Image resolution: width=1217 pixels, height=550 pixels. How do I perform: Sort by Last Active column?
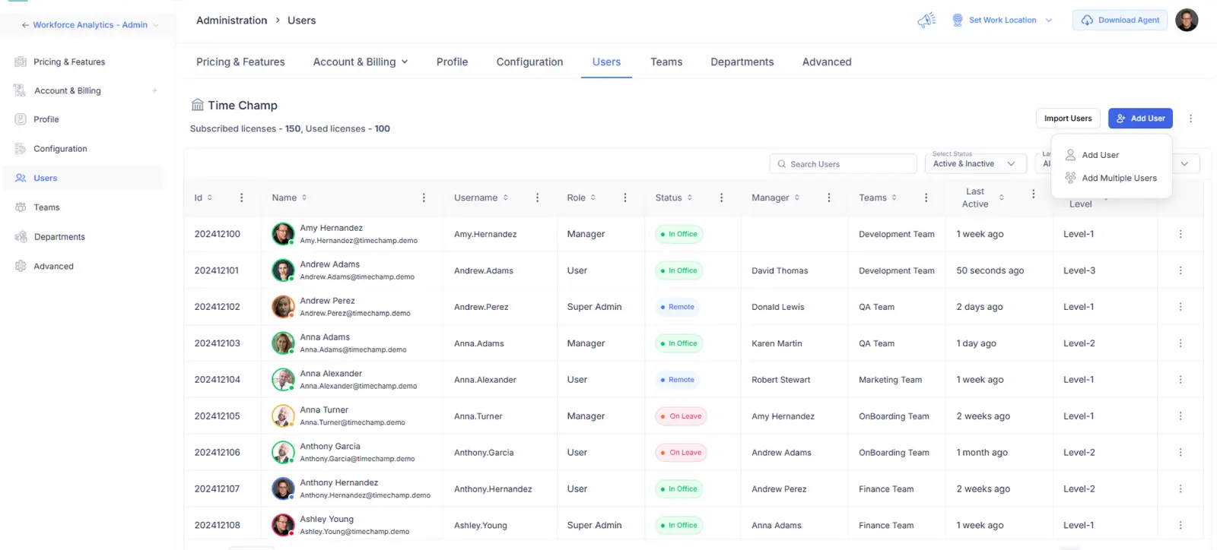click(x=1001, y=198)
